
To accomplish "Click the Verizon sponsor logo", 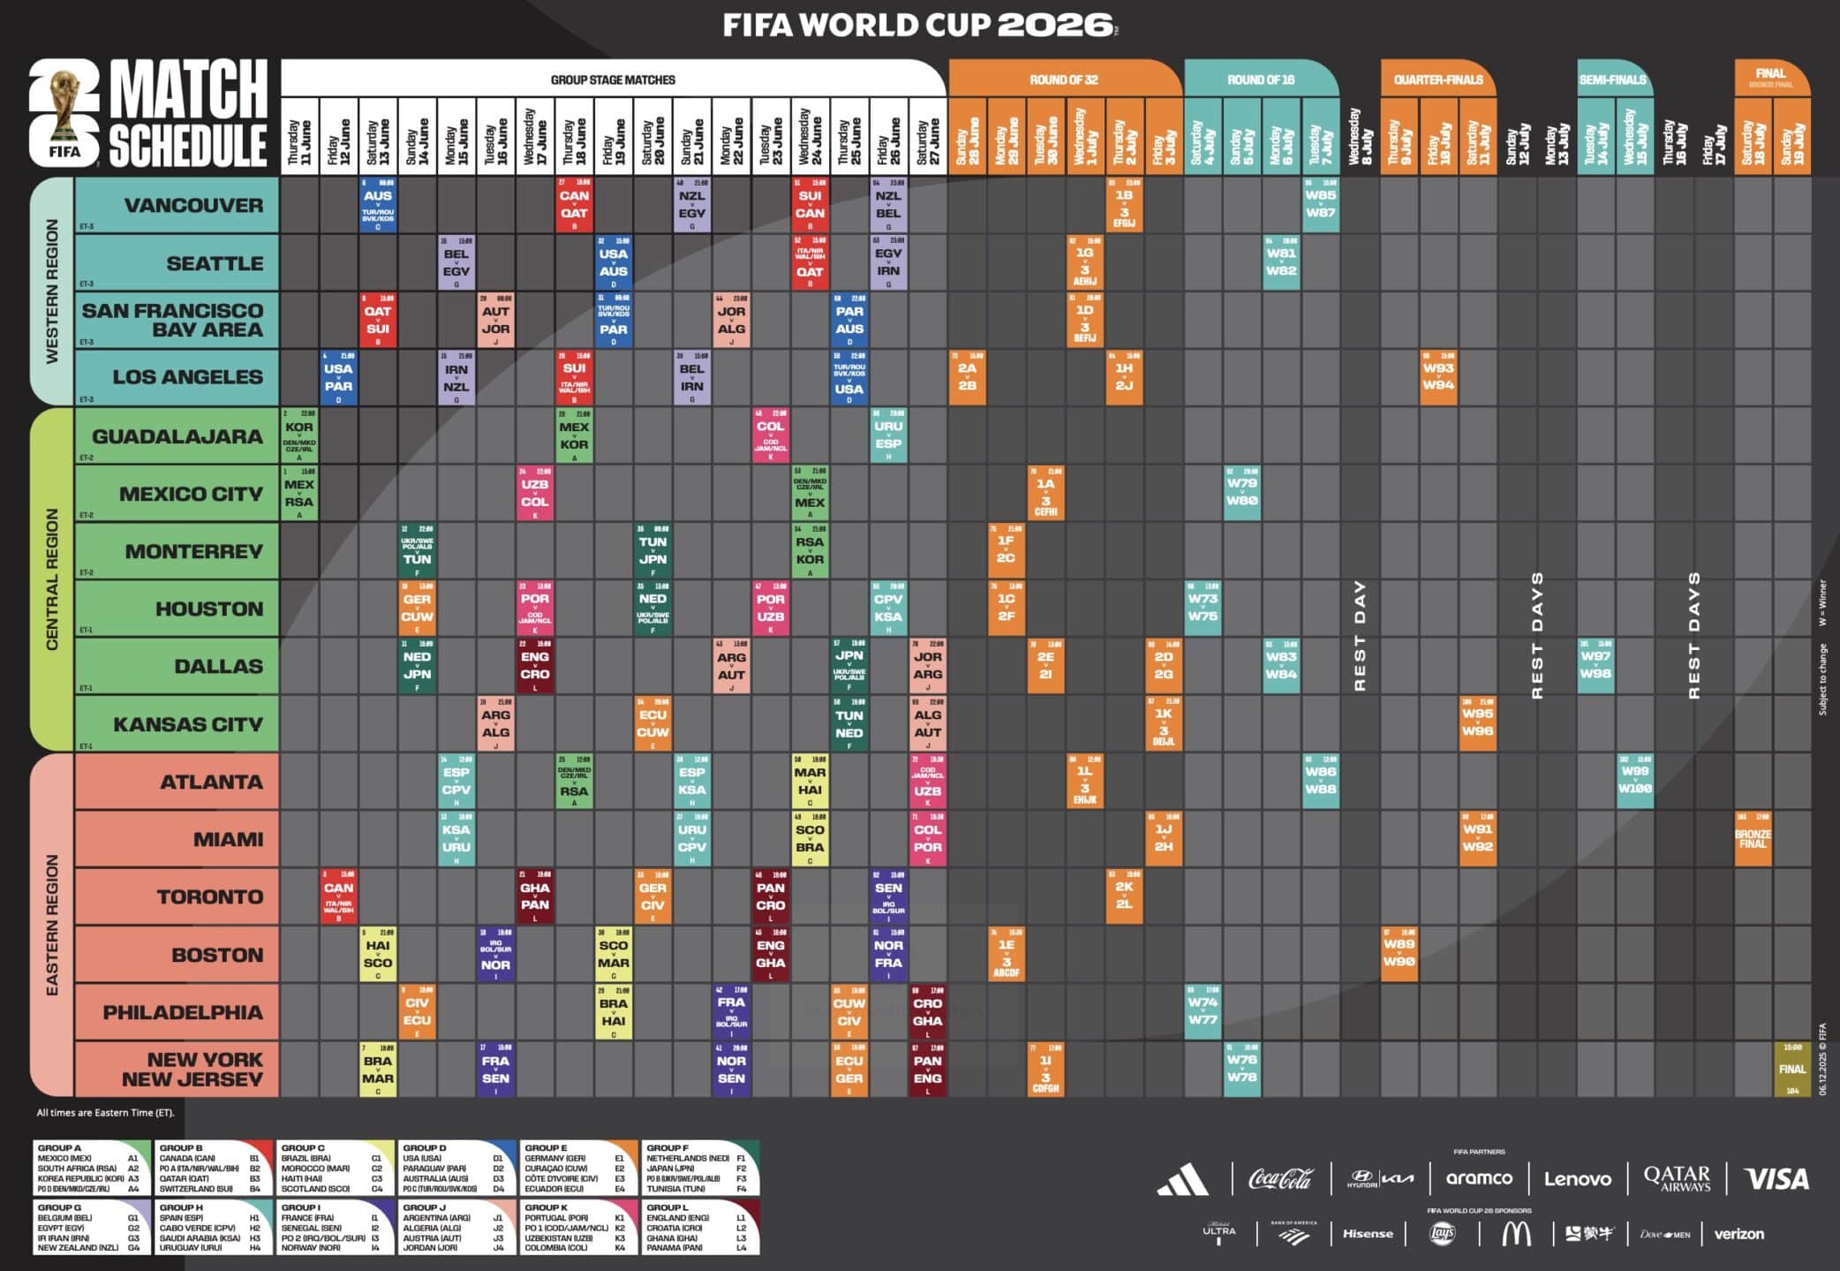I will point(1738,1234).
